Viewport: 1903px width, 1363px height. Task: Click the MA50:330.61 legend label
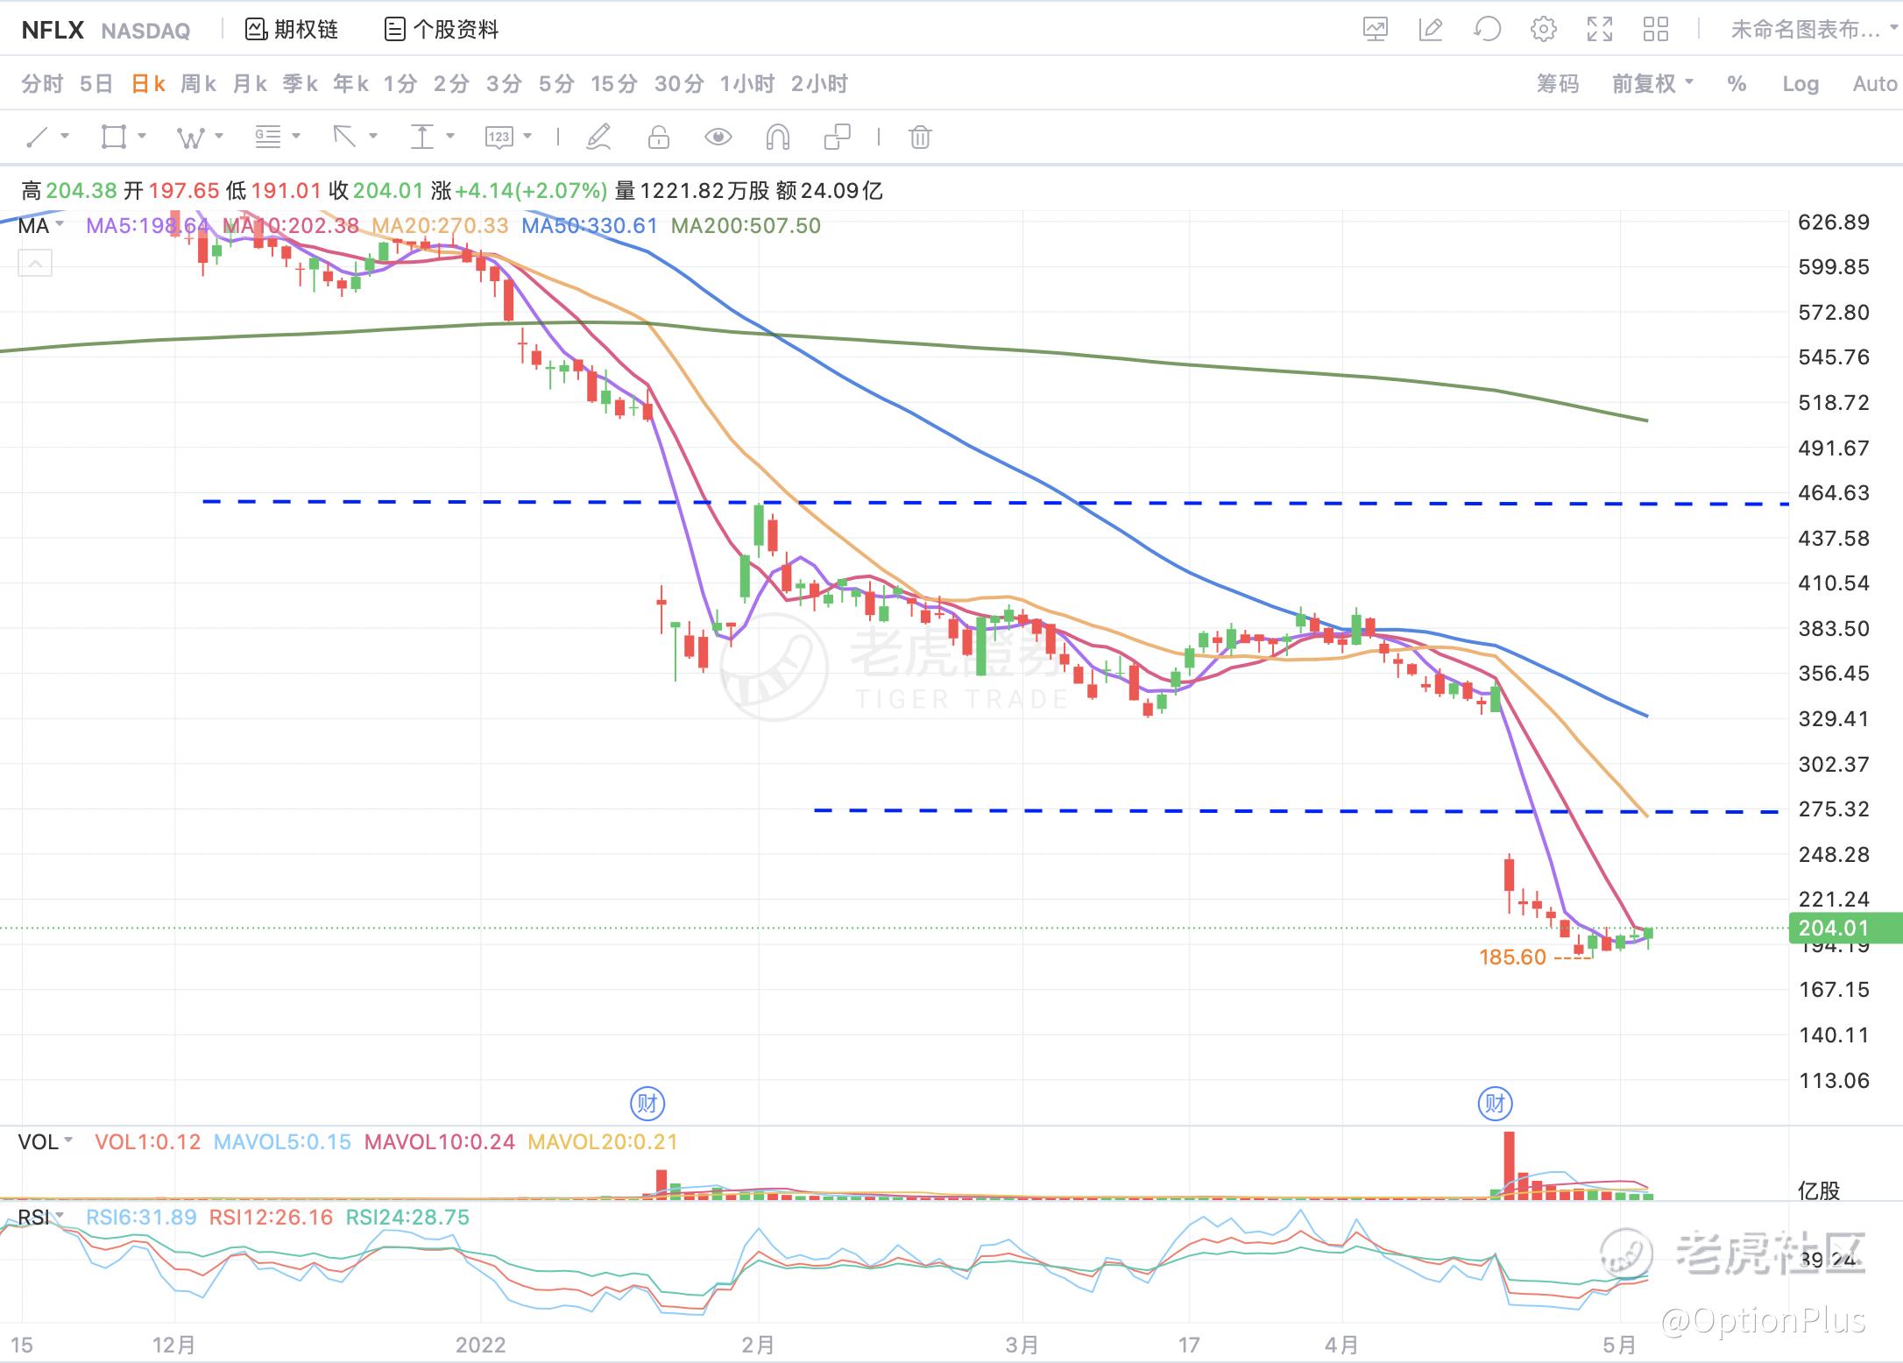click(x=590, y=226)
